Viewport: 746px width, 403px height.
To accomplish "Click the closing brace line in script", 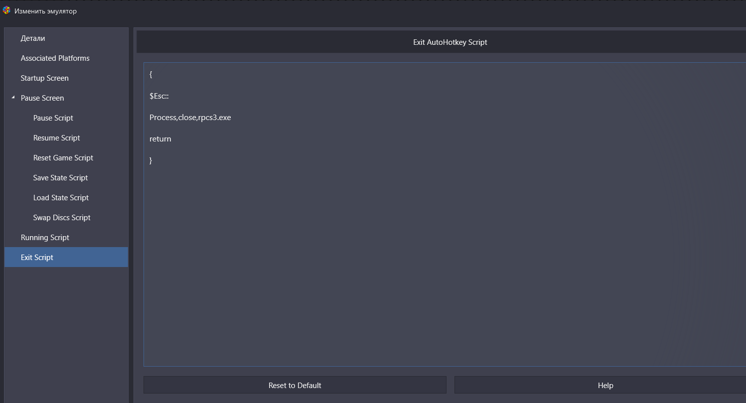I will (x=151, y=160).
